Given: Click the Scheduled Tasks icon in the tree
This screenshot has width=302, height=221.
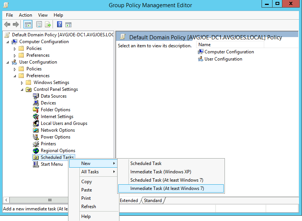Looking at the screenshot, I should (x=36, y=157).
